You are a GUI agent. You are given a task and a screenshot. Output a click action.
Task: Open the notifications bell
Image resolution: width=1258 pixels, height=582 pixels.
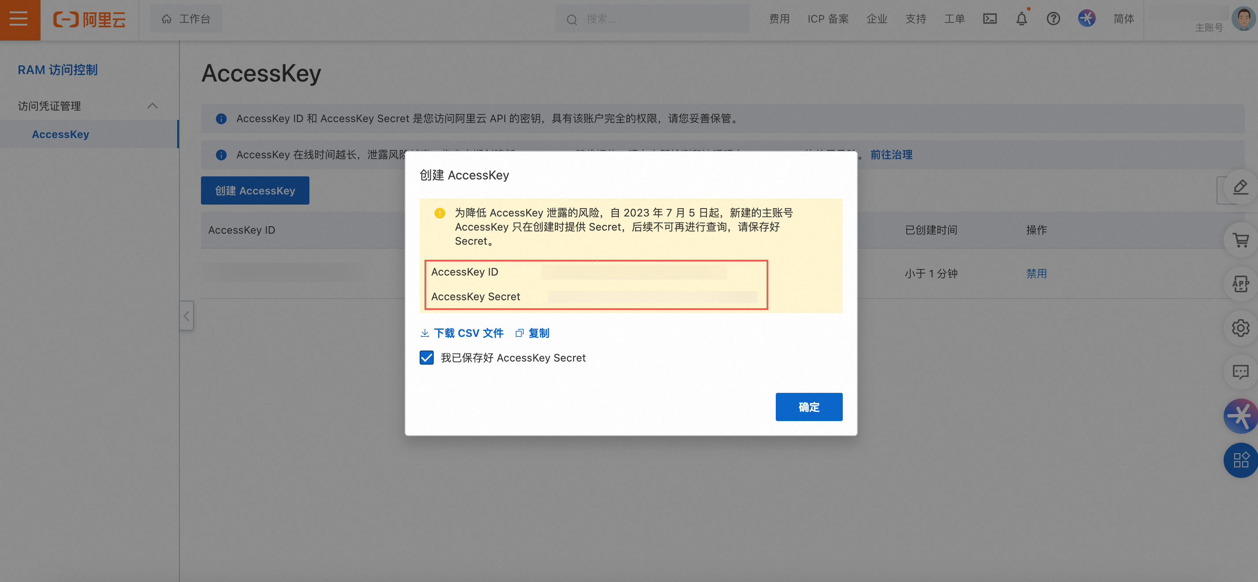pos(1021,19)
